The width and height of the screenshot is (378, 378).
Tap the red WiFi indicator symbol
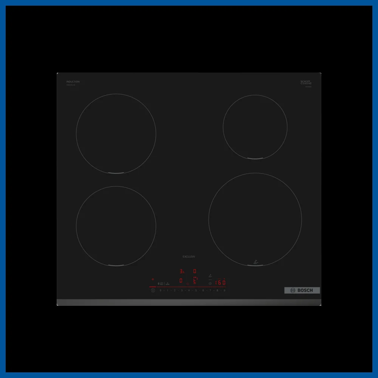tap(153, 279)
